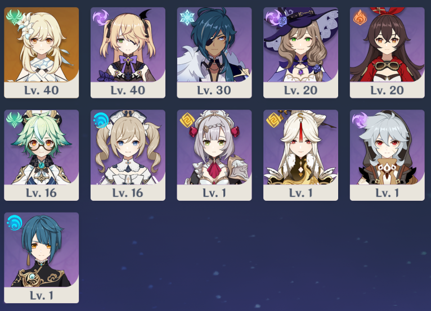
Task: Select the maid with red roses portrait
Action: [214, 147]
